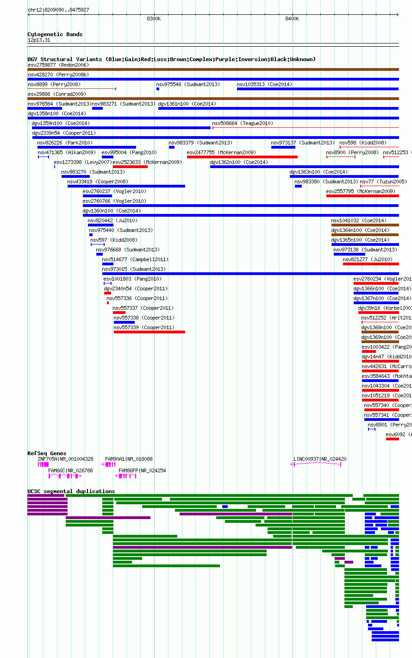The width and height of the screenshot is (412, 658).
Task: Click the LINC00937|NR_024420 gene label
Action: coord(320,459)
